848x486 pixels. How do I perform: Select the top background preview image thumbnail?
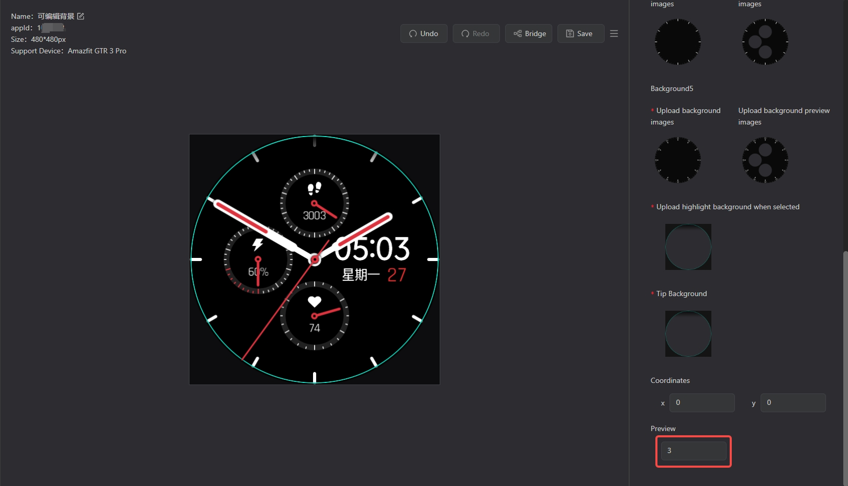[765, 42]
